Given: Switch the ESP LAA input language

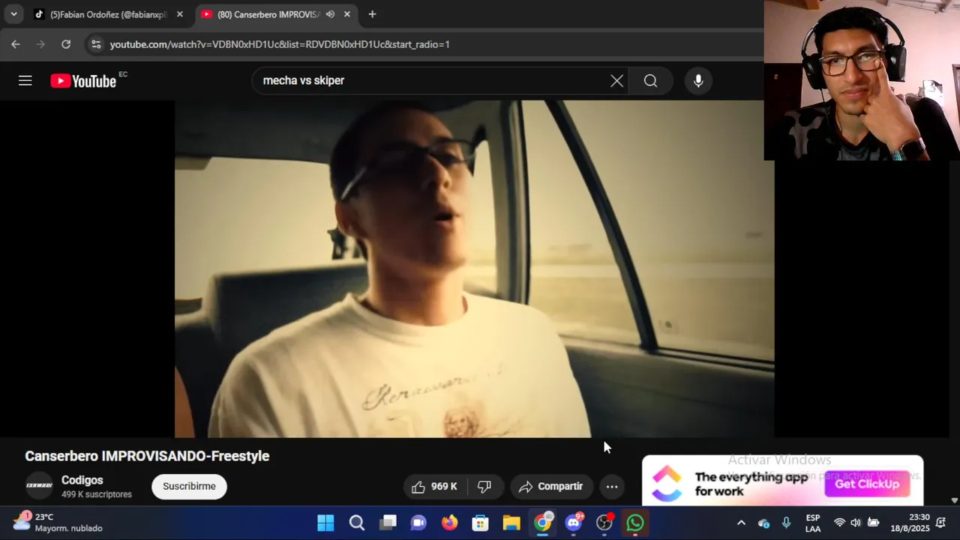Looking at the screenshot, I should coord(813,523).
